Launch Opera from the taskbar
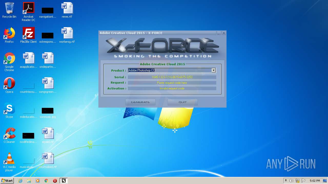 click(x=55, y=181)
